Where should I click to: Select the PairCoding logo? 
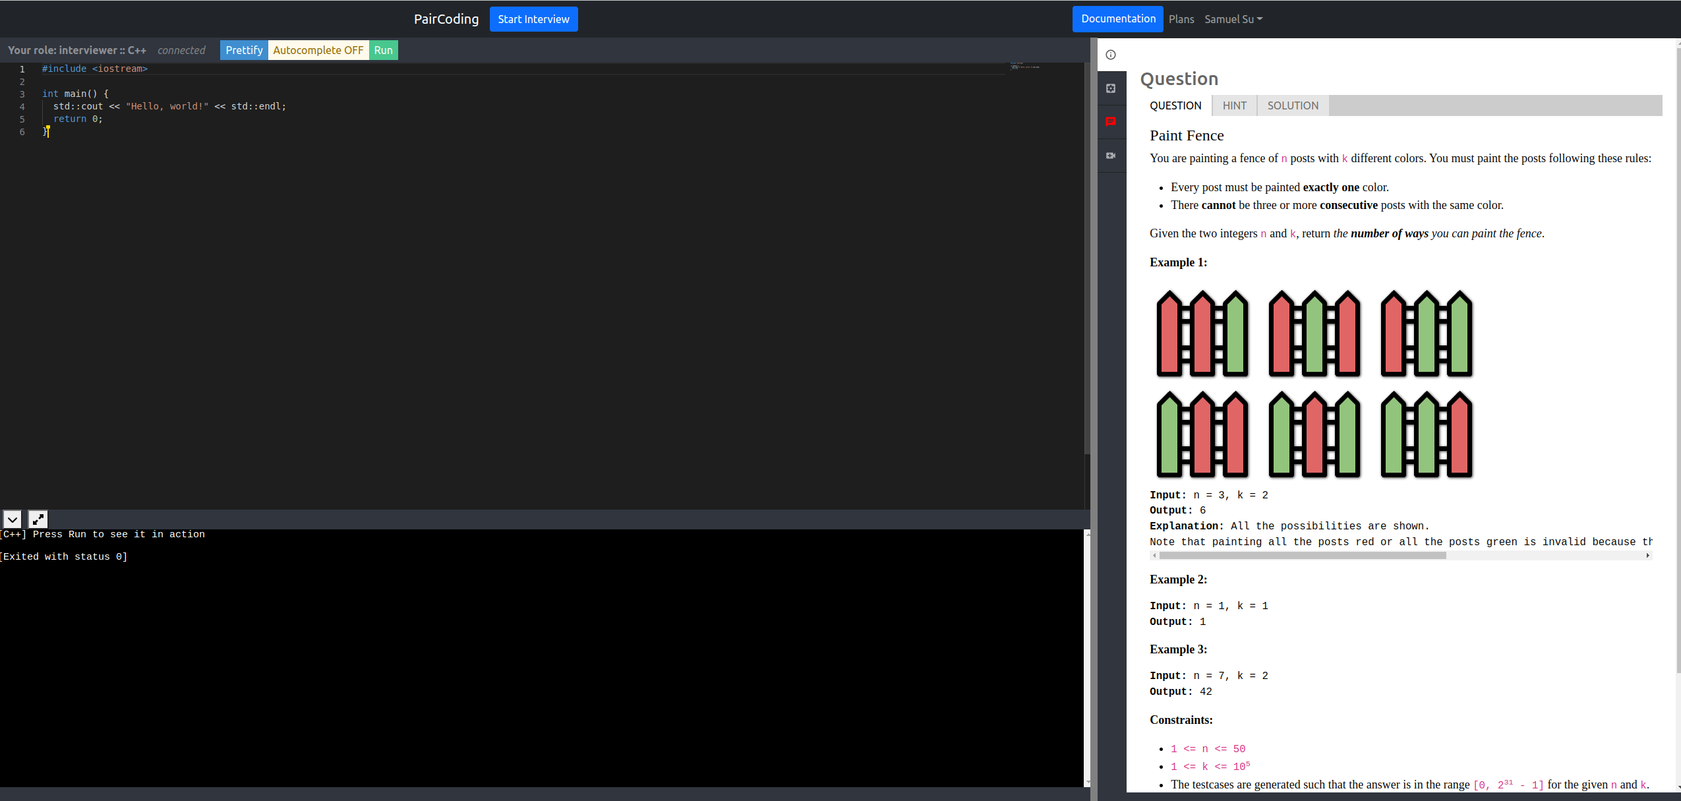pyautogui.click(x=446, y=18)
